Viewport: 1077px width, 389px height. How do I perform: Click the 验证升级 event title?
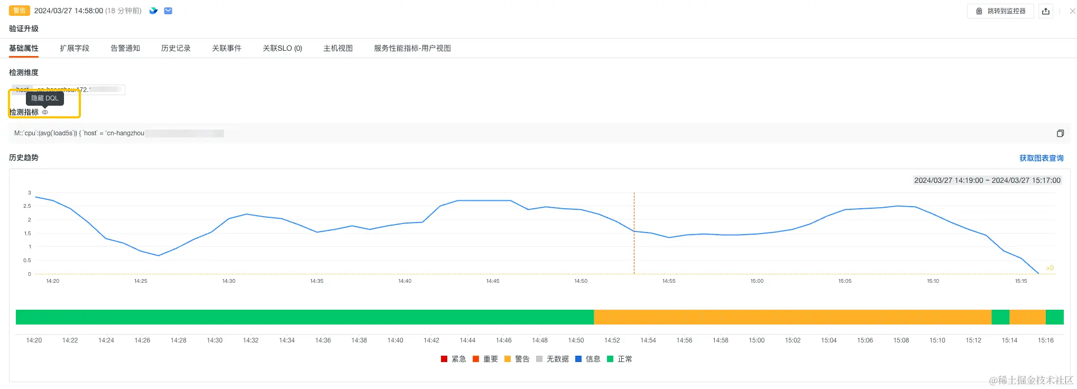tap(24, 29)
